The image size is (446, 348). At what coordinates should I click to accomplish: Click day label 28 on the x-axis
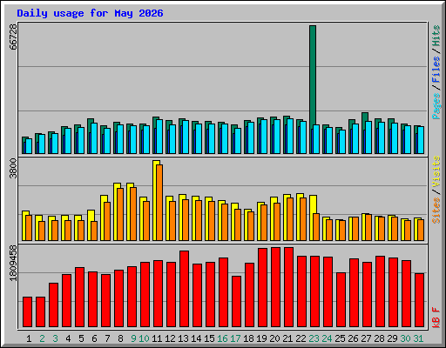[379, 338]
